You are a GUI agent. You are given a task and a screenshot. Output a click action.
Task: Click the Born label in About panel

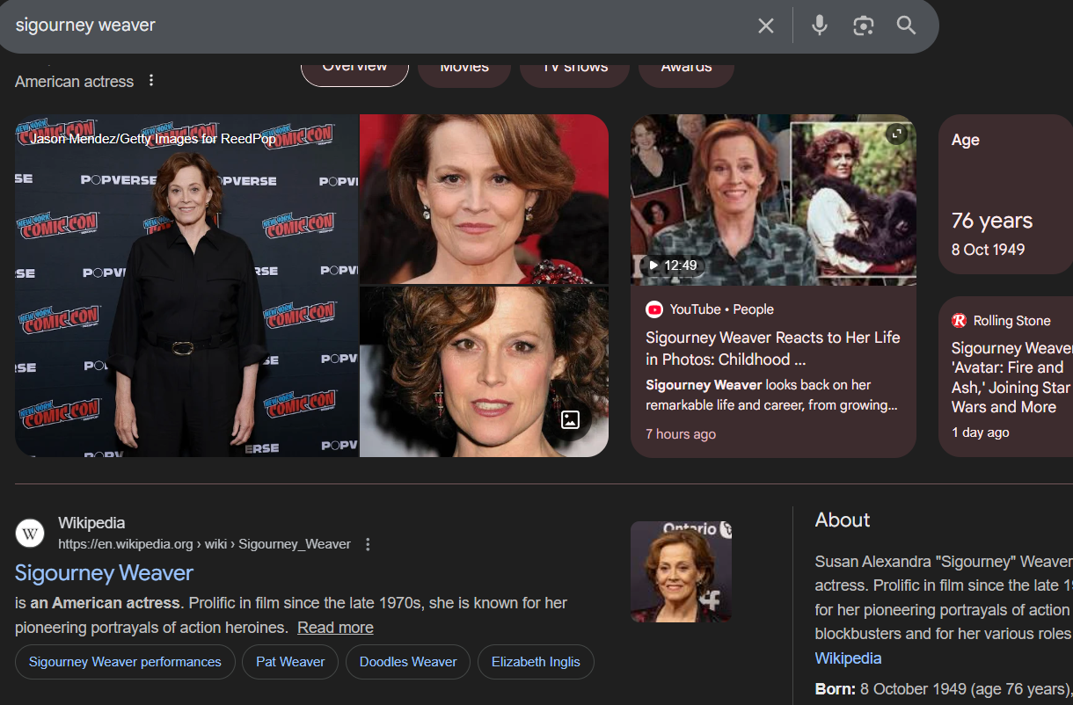coord(836,689)
